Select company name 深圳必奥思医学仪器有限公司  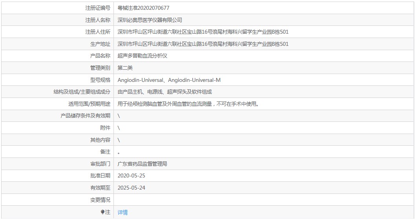[x=150, y=20]
